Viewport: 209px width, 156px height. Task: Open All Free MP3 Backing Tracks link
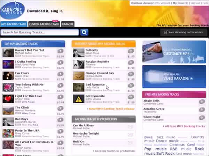184,126
